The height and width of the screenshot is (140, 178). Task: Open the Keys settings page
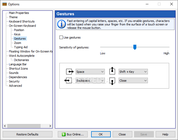pyautogui.click(x=17, y=34)
